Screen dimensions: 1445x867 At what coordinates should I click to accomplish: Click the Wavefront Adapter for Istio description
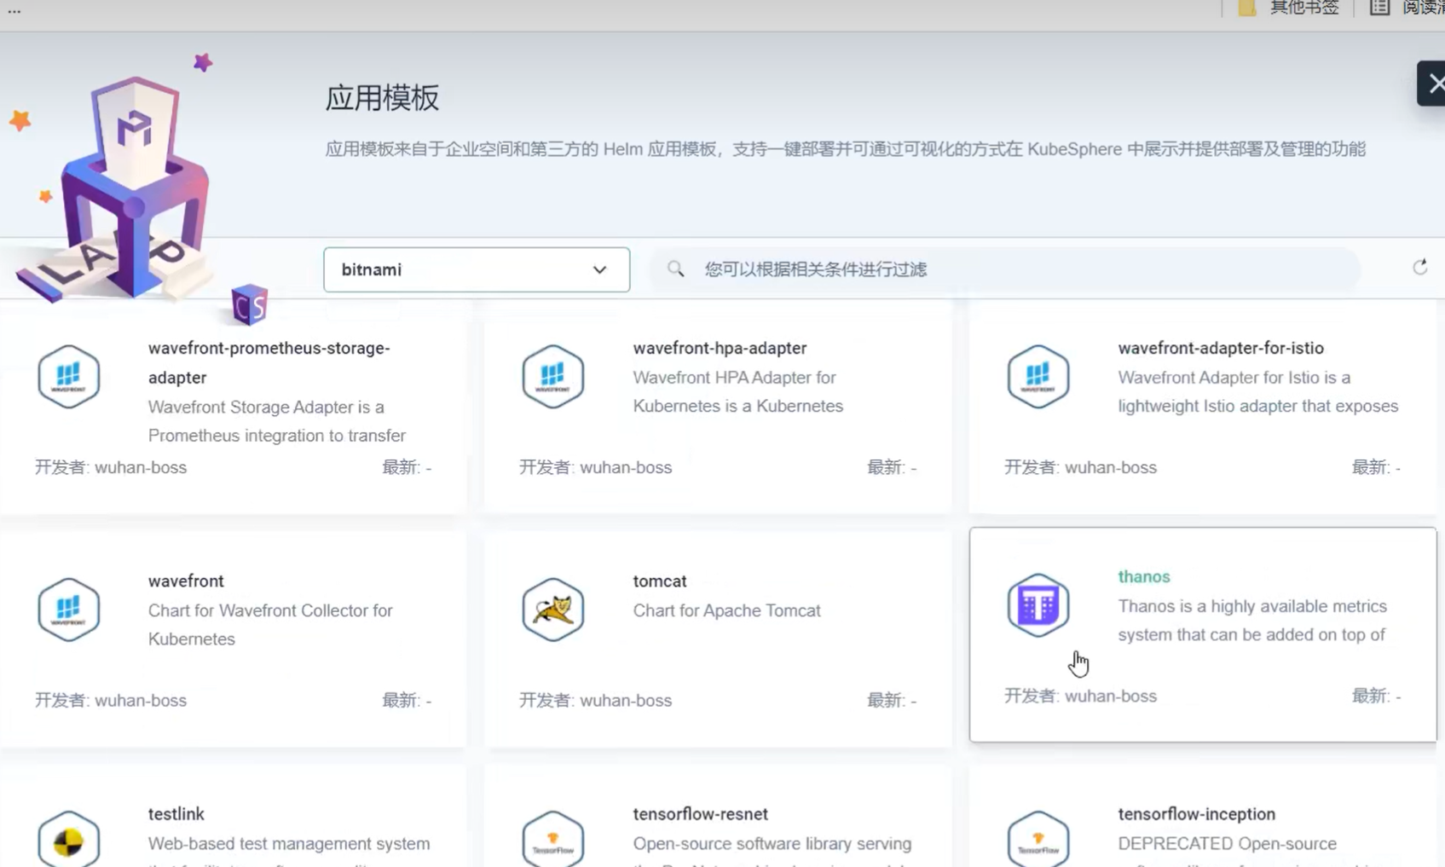pos(1258,391)
